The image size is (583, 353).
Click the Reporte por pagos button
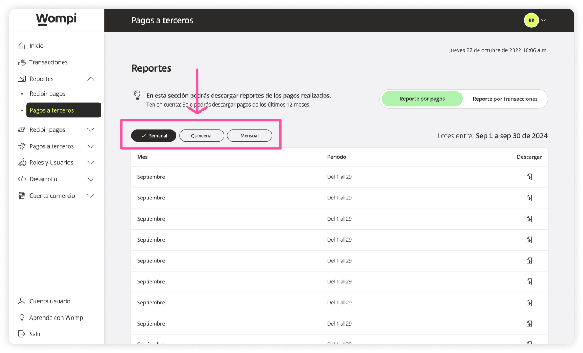(x=422, y=99)
